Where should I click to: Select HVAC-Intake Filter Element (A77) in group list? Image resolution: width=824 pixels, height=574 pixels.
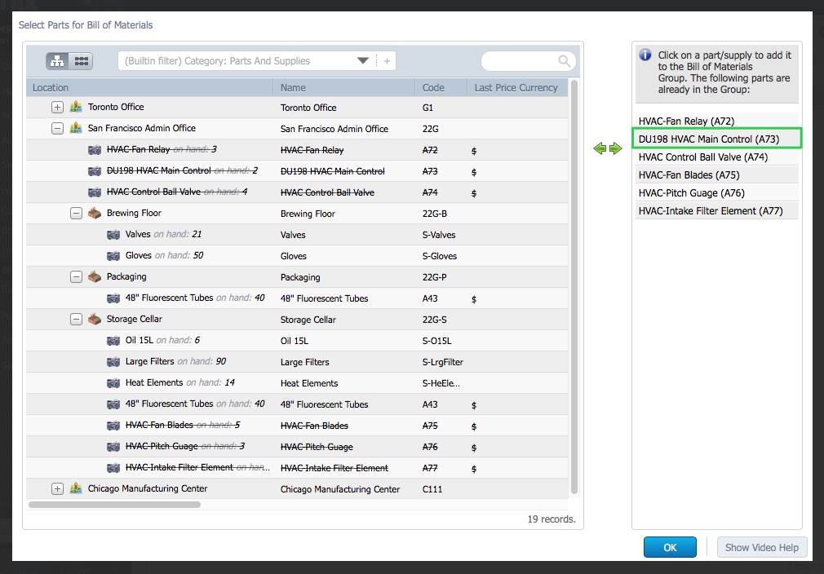(x=717, y=210)
